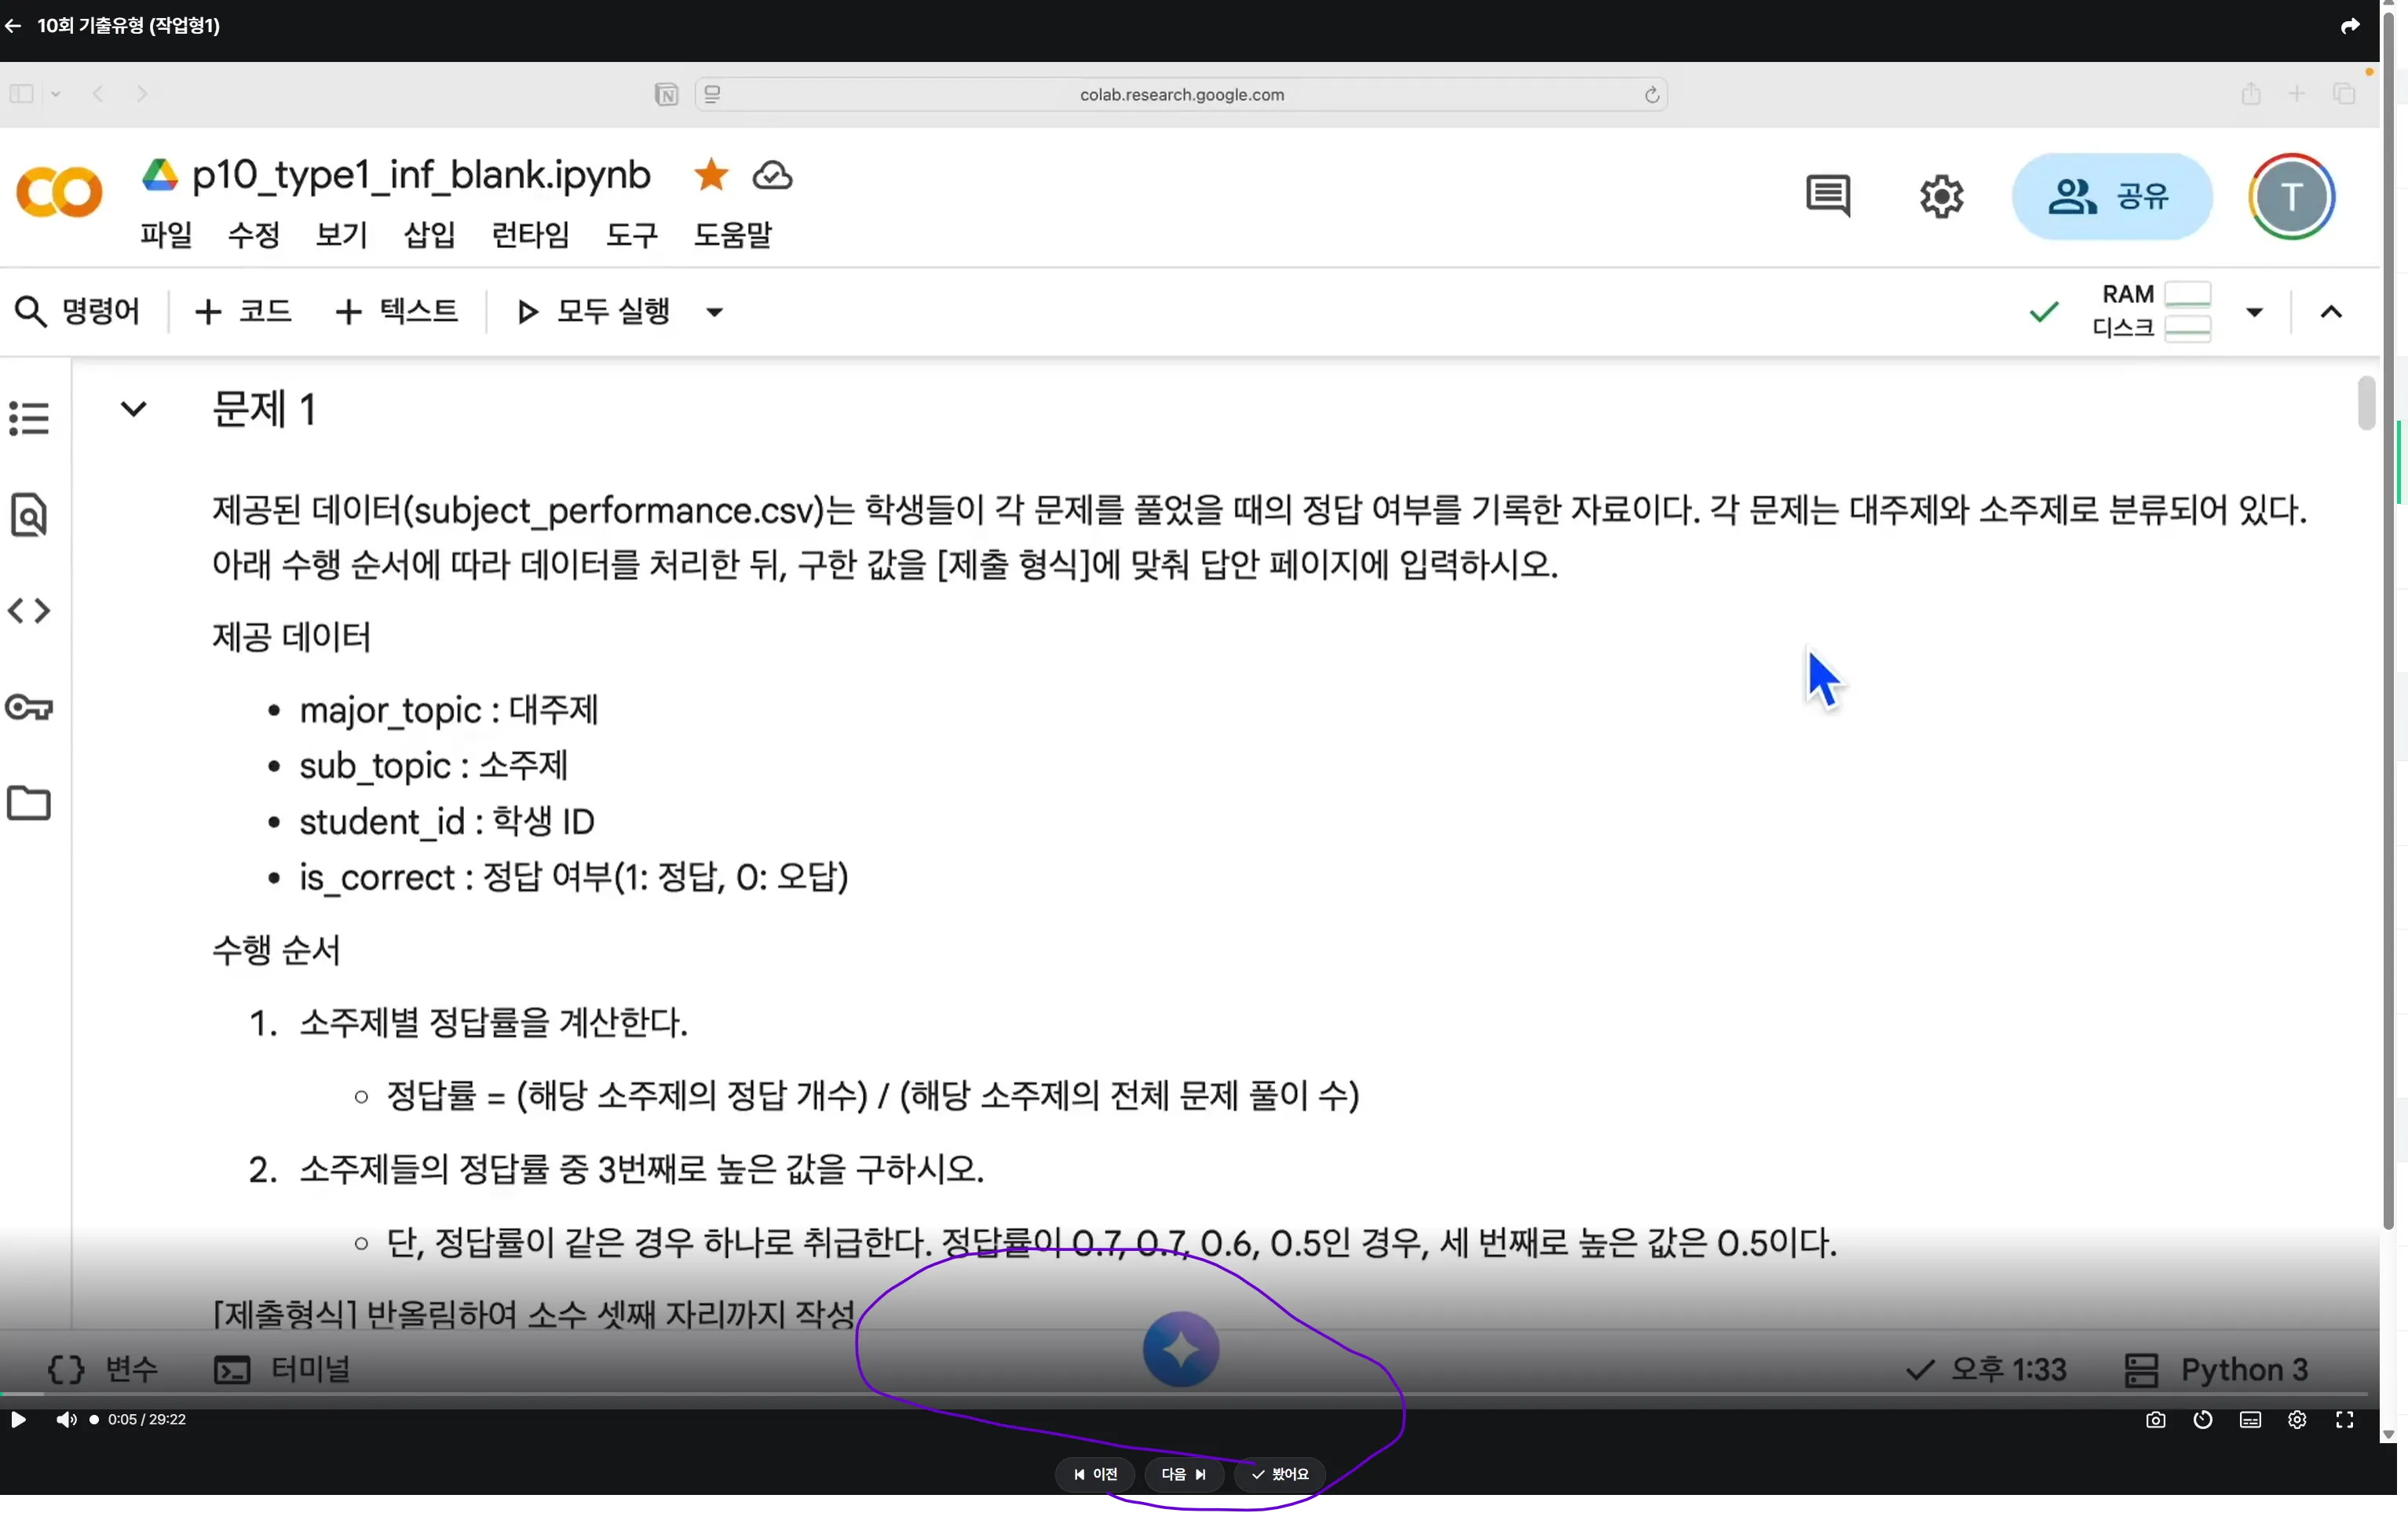
Task: Add a code cell with + 코드
Action: click(243, 312)
